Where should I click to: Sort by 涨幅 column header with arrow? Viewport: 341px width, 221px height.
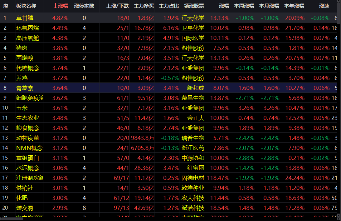point(61,6)
